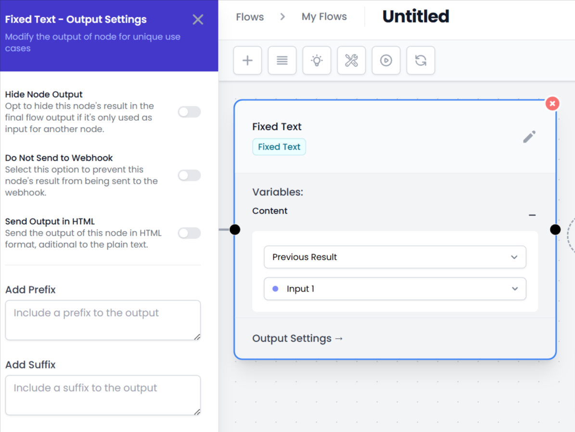Expand the Input 1 dropdown
Viewport: 575px width, 432px height.
coord(395,289)
